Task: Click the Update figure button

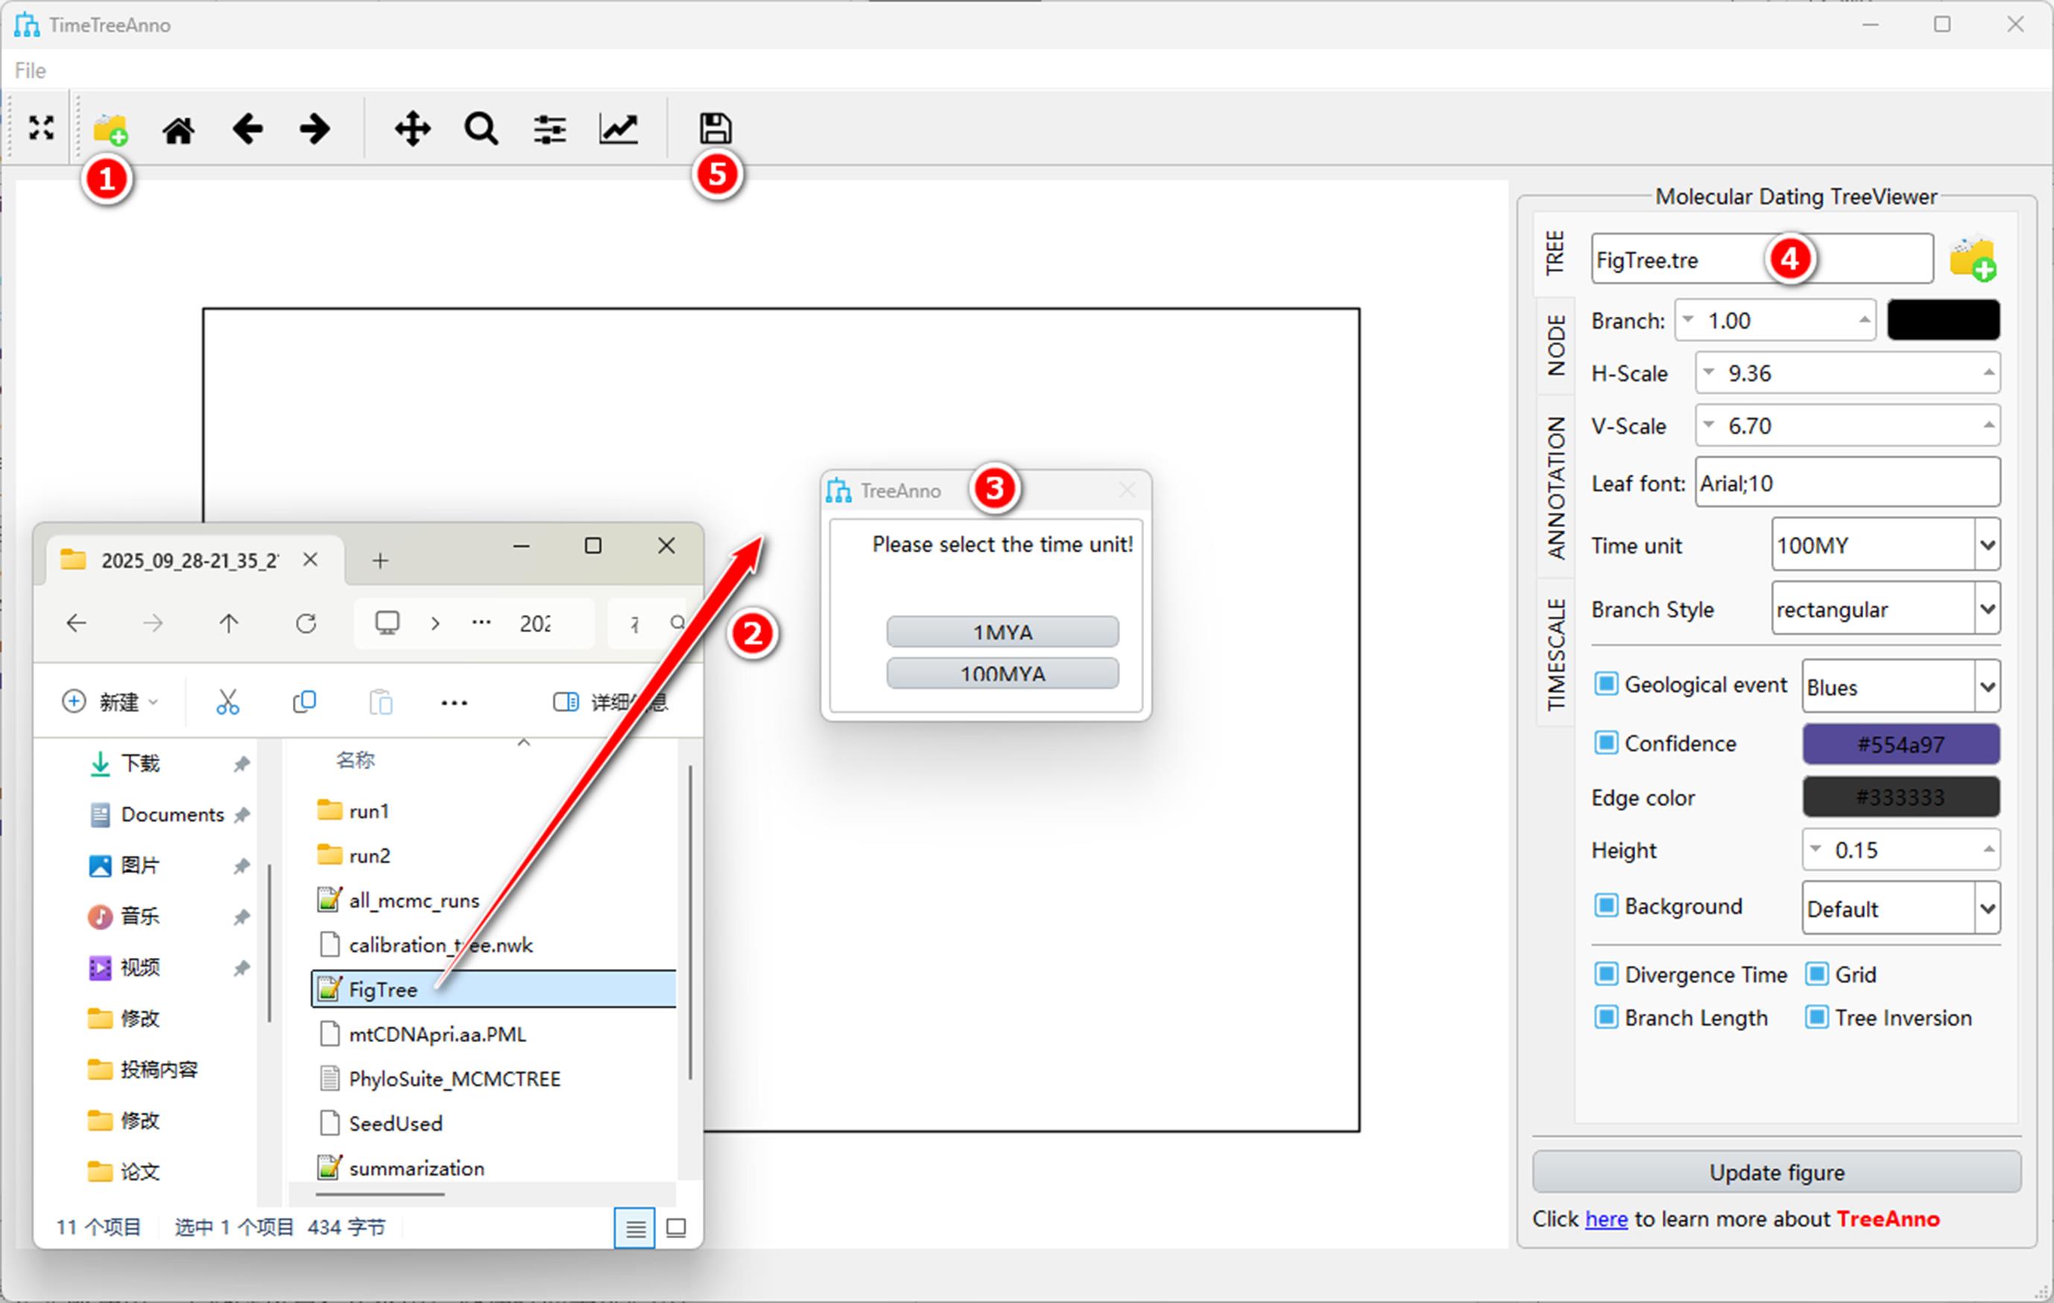Action: 1777,1172
